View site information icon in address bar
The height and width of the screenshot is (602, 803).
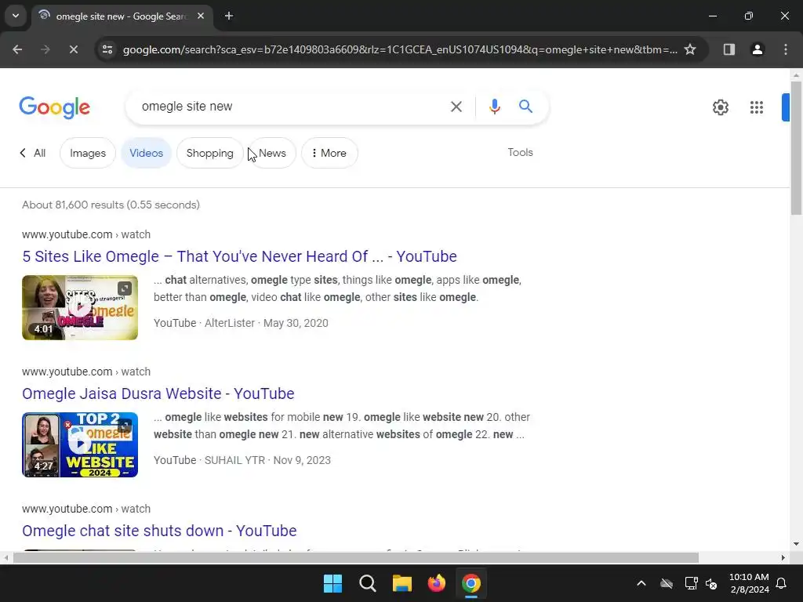pyautogui.click(x=107, y=49)
